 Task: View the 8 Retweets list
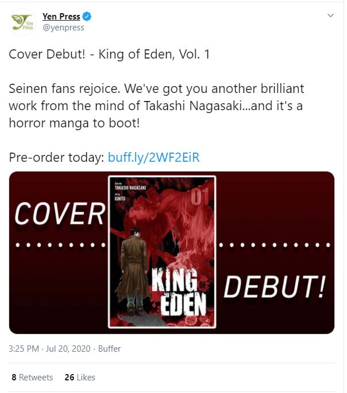click(32, 378)
